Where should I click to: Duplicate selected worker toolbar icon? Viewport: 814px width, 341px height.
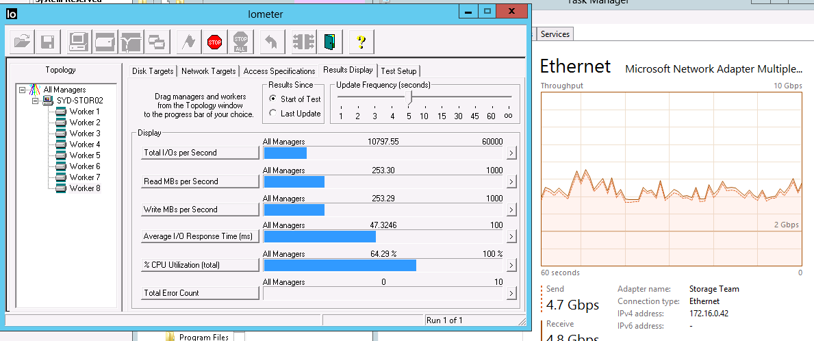click(x=157, y=42)
